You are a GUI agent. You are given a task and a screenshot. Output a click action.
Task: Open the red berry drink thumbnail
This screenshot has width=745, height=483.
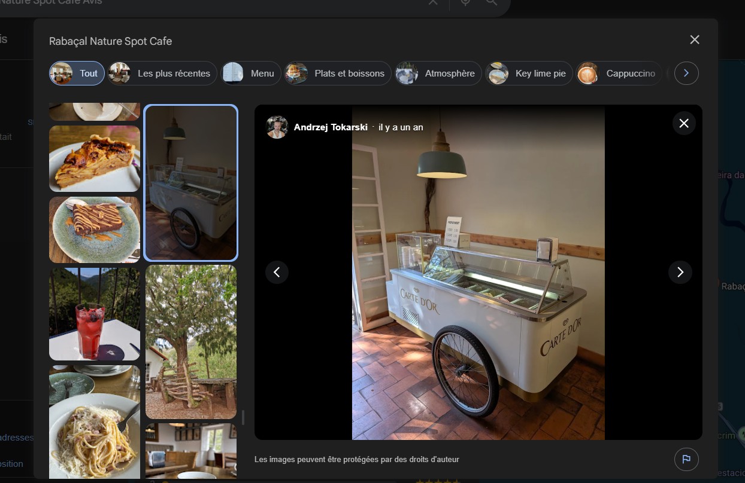coord(95,314)
